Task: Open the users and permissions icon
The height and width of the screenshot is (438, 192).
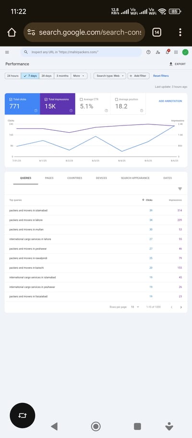Action: pos(158,52)
